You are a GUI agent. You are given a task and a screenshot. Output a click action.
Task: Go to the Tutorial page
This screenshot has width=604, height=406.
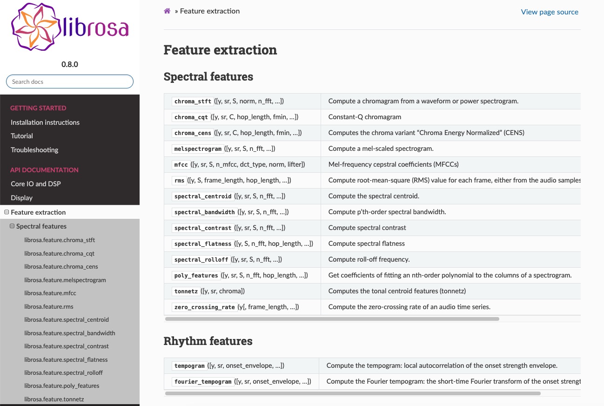coord(22,136)
